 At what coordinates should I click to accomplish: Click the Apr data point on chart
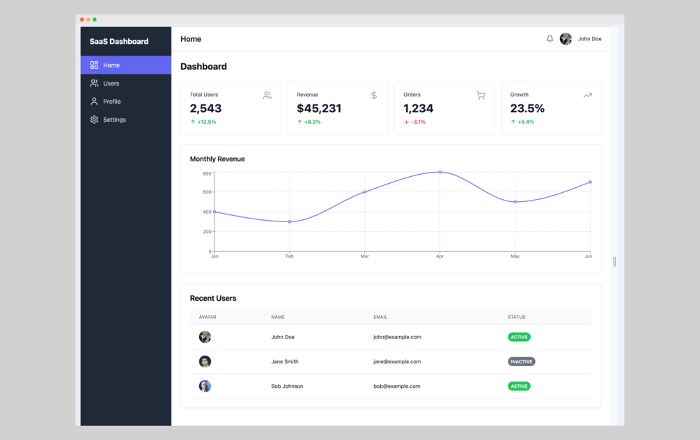click(x=440, y=172)
